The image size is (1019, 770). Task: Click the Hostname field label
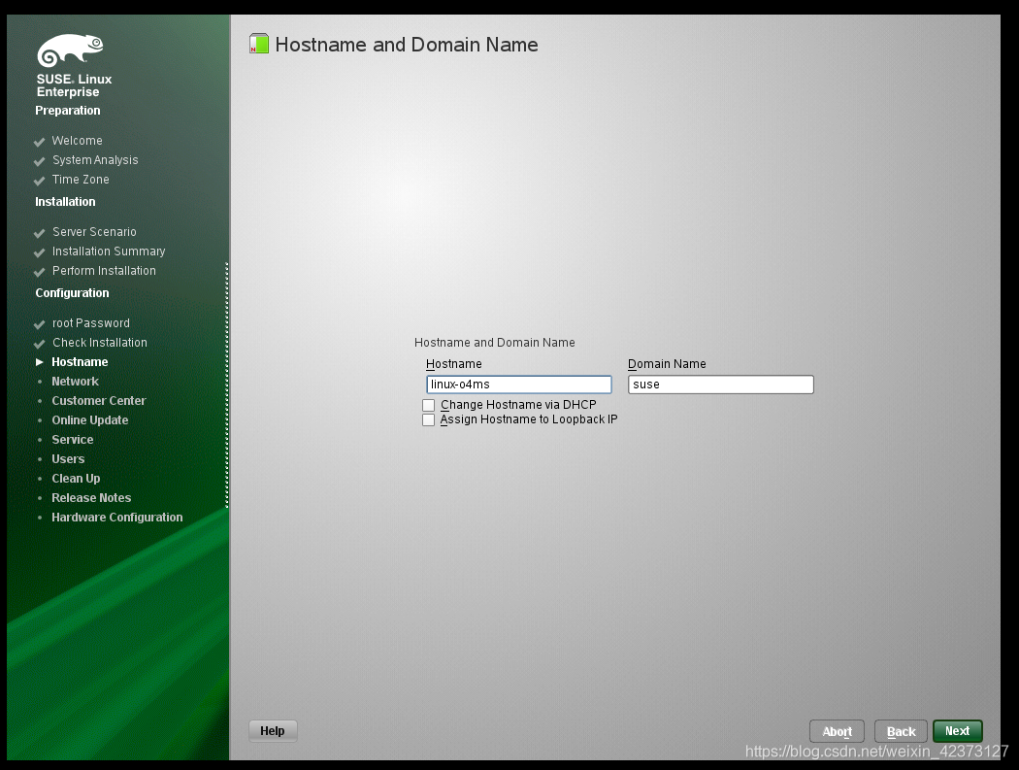pyautogui.click(x=453, y=364)
